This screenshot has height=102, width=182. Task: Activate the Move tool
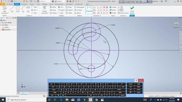(53, 7)
